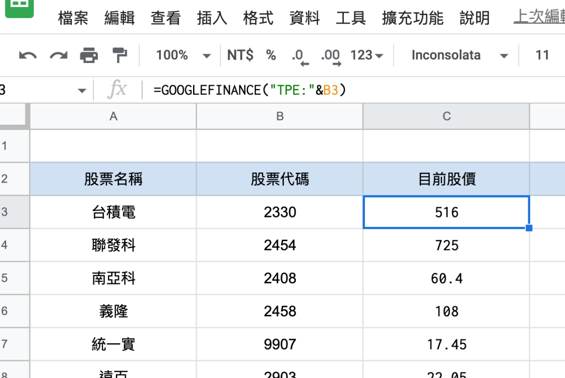
Task: Click the undo arrow icon
Action: pos(28,56)
